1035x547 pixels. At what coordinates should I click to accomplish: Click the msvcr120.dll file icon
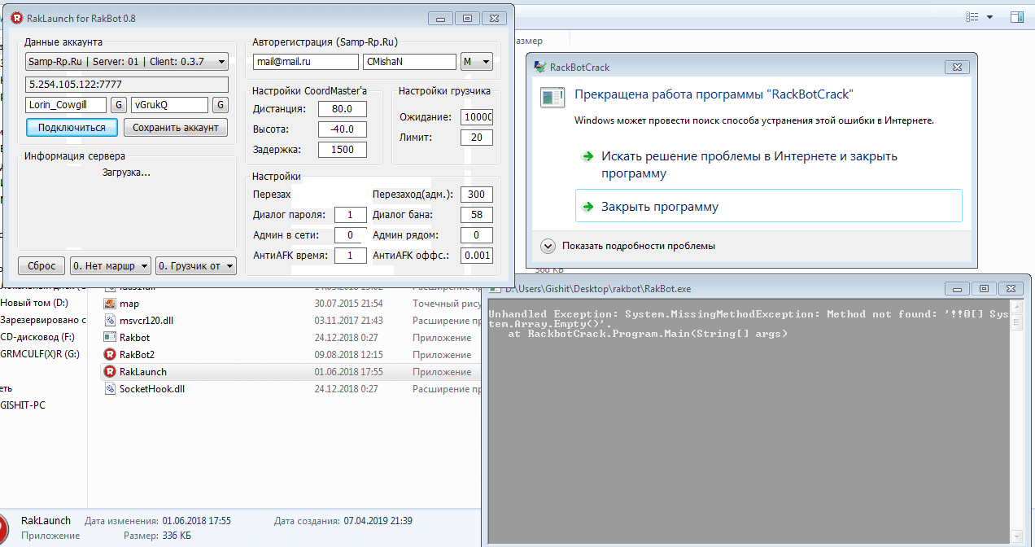pyautogui.click(x=110, y=321)
